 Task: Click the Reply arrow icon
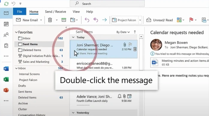(87, 20)
